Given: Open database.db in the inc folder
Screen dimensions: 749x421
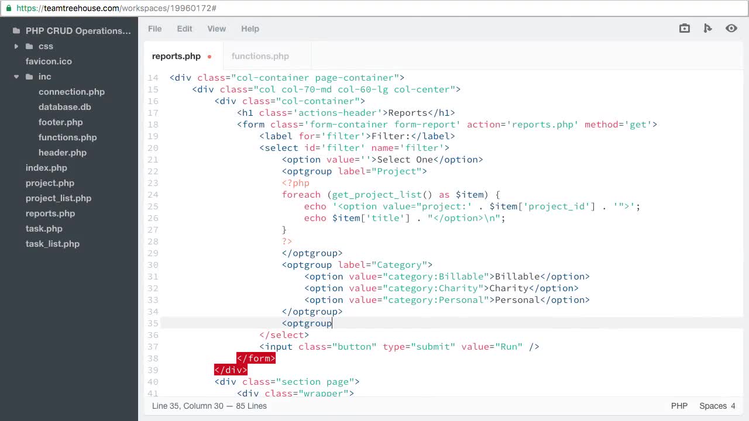Looking at the screenshot, I should click(x=65, y=107).
